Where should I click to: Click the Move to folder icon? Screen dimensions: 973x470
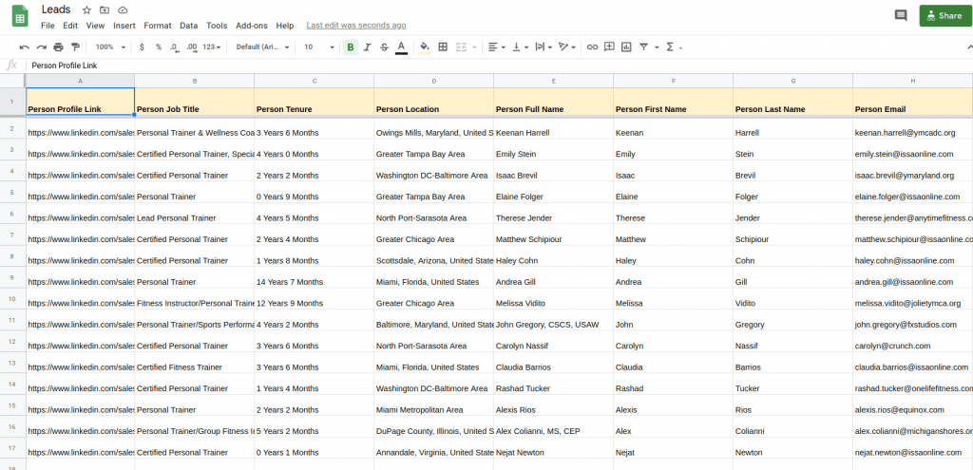105,9
